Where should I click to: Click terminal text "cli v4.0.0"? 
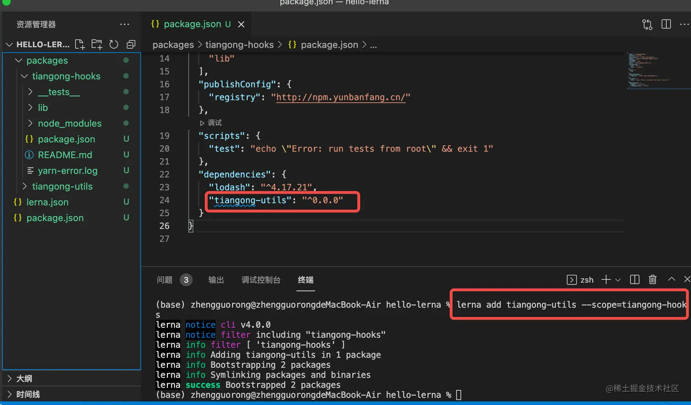tap(245, 325)
